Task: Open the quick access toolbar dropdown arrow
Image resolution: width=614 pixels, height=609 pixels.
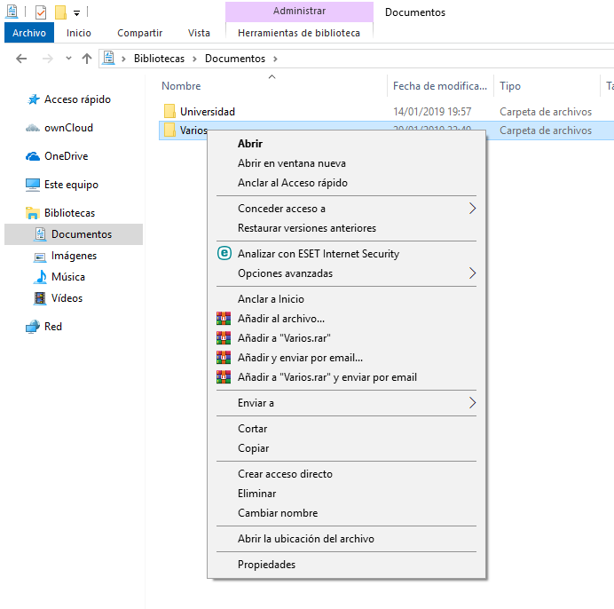Action: pyautogui.click(x=77, y=12)
